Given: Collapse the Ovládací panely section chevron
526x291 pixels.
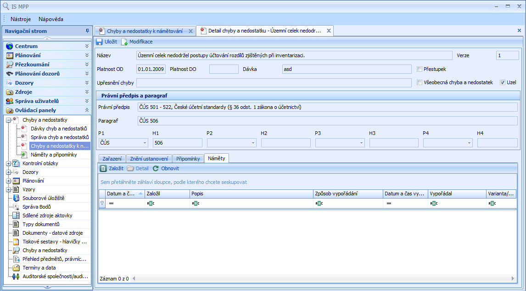Looking at the screenshot, I should [87, 110].
